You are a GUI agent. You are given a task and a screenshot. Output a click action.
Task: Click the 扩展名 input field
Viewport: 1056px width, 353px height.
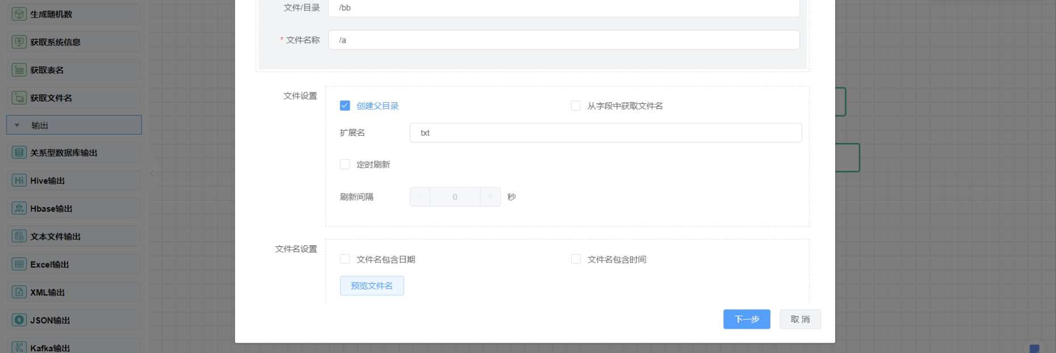pyautogui.click(x=605, y=133)
